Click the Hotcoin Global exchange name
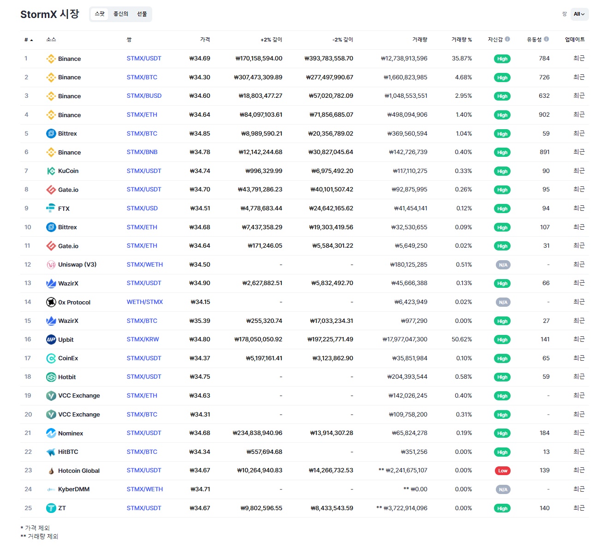The height and width of the screenshot is (548, 595). [79, 471]
